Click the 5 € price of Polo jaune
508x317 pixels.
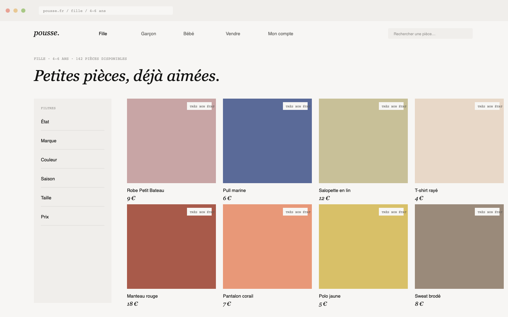[x=323, y=304]
